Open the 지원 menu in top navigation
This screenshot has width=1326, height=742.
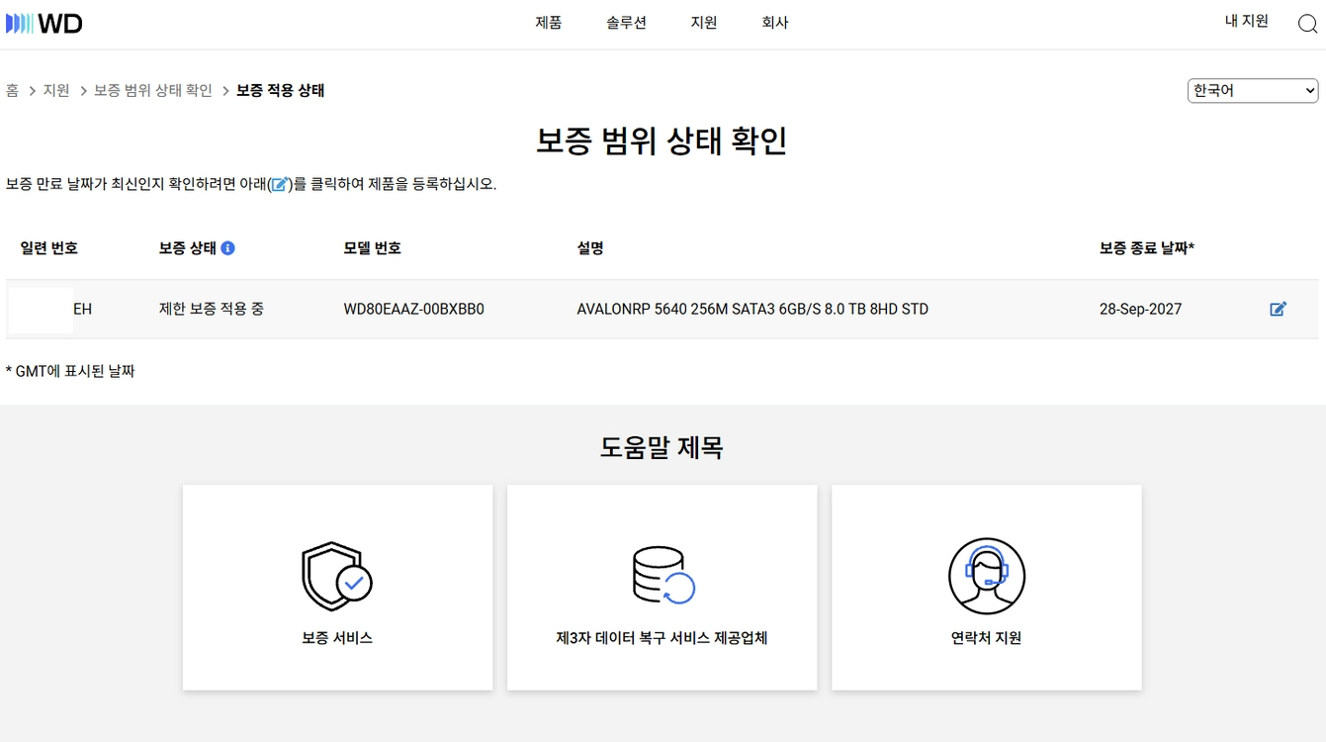pyautogui.click(x=704, y=23)
